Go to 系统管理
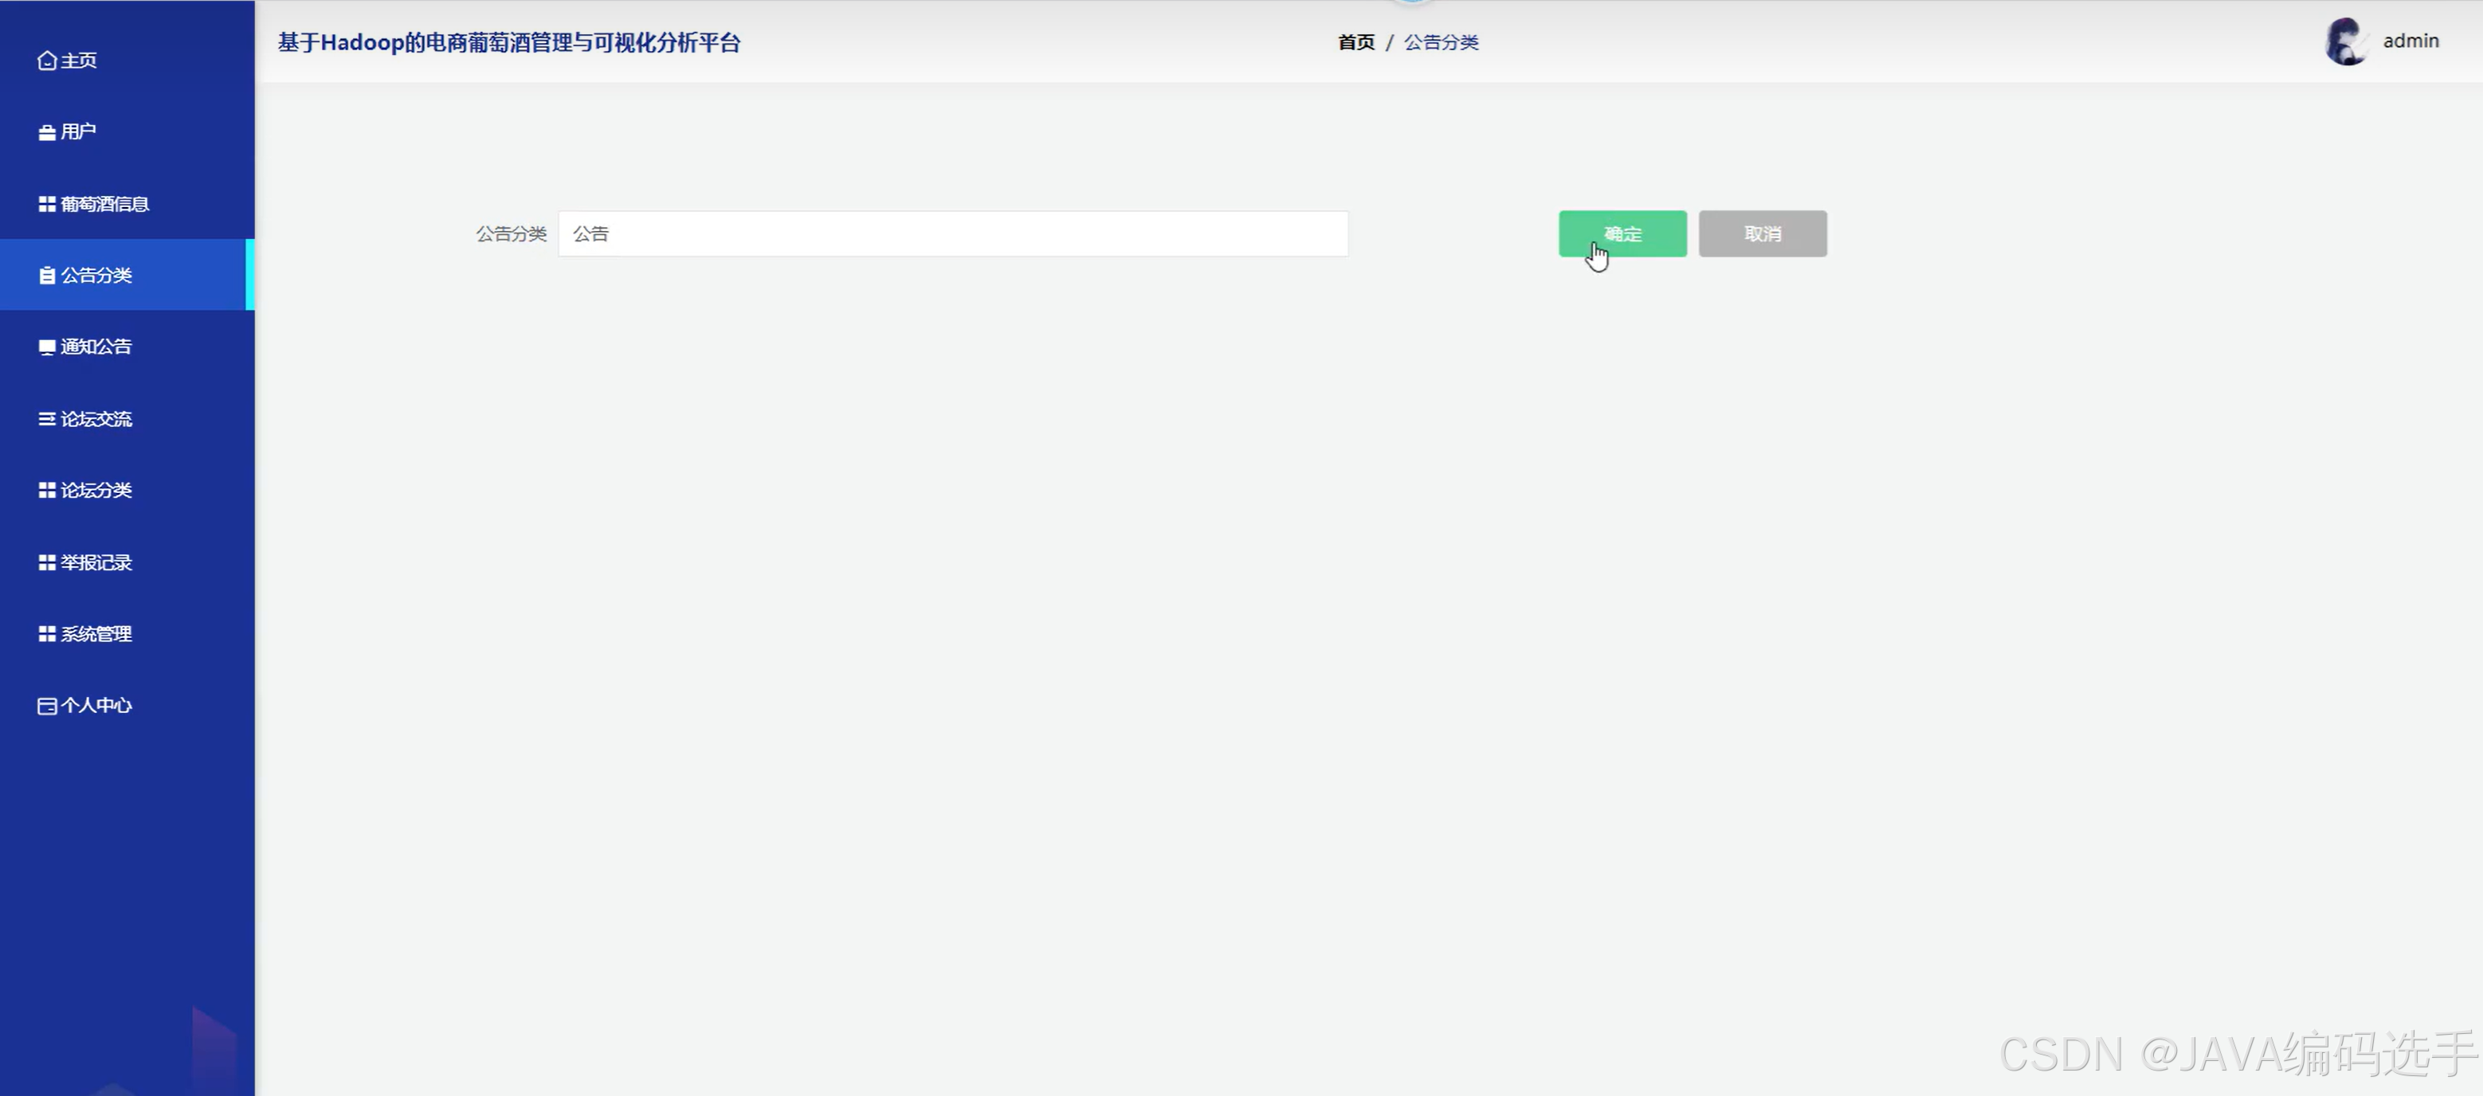This screenshot has height=1096, width=2483. (x=127, y=634)
